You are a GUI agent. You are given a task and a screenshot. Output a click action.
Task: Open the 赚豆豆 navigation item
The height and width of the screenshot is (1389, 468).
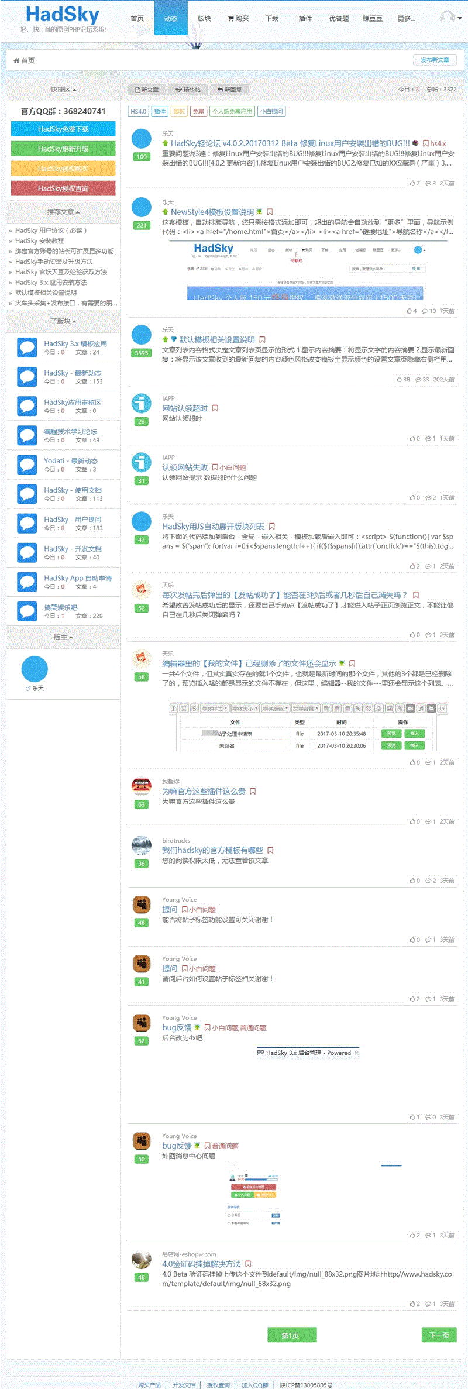(372, 19)
